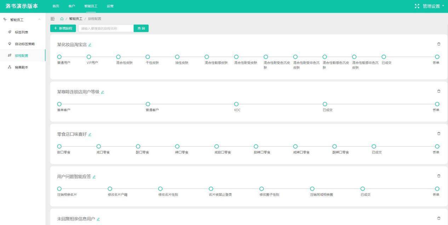Collapse the sidebar with the fold icon
This screenshot has height=225, width=448.
(53, 19)
